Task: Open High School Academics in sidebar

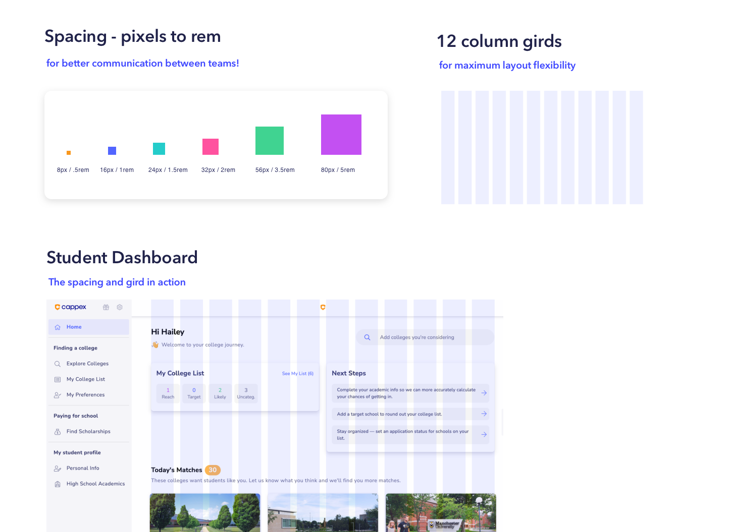Action: coord(95,484)
